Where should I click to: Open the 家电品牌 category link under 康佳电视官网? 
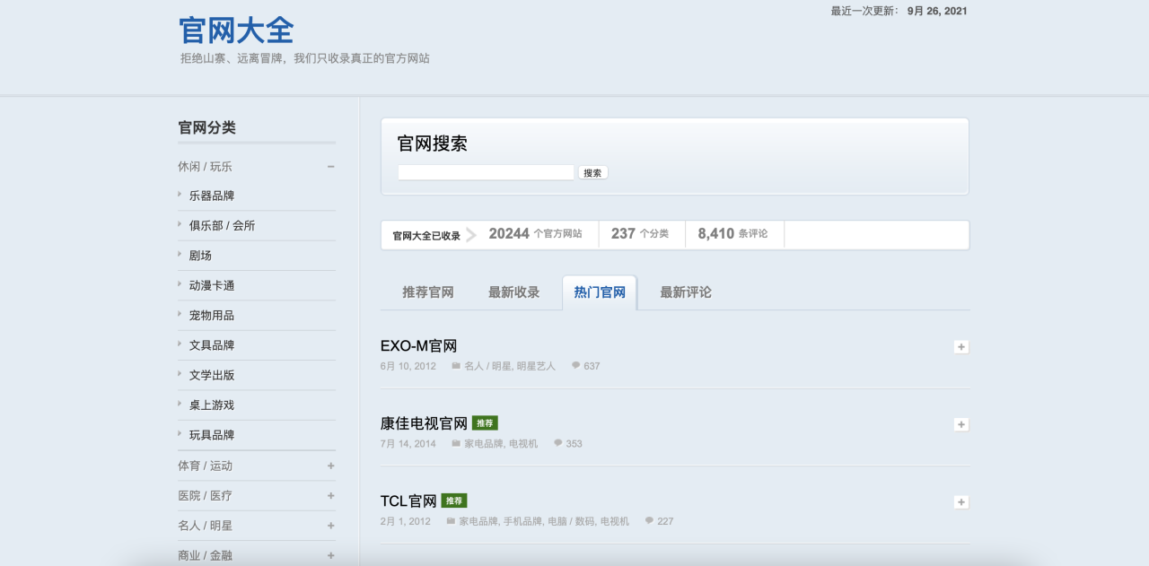pos(483,443)
